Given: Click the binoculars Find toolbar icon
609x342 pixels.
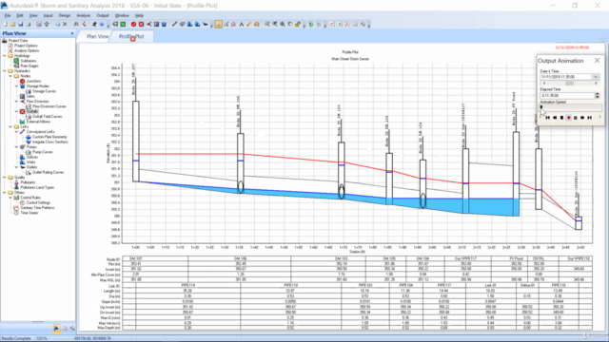Looking at the screenshot, I should [76, 25].
